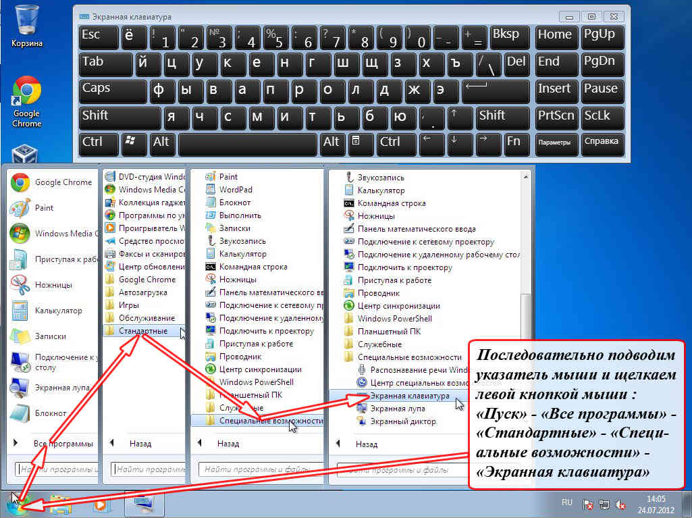692x518 pixels.
Task: Toggle the ScLk key on on-screen keyboard
Action: (602, 117)
